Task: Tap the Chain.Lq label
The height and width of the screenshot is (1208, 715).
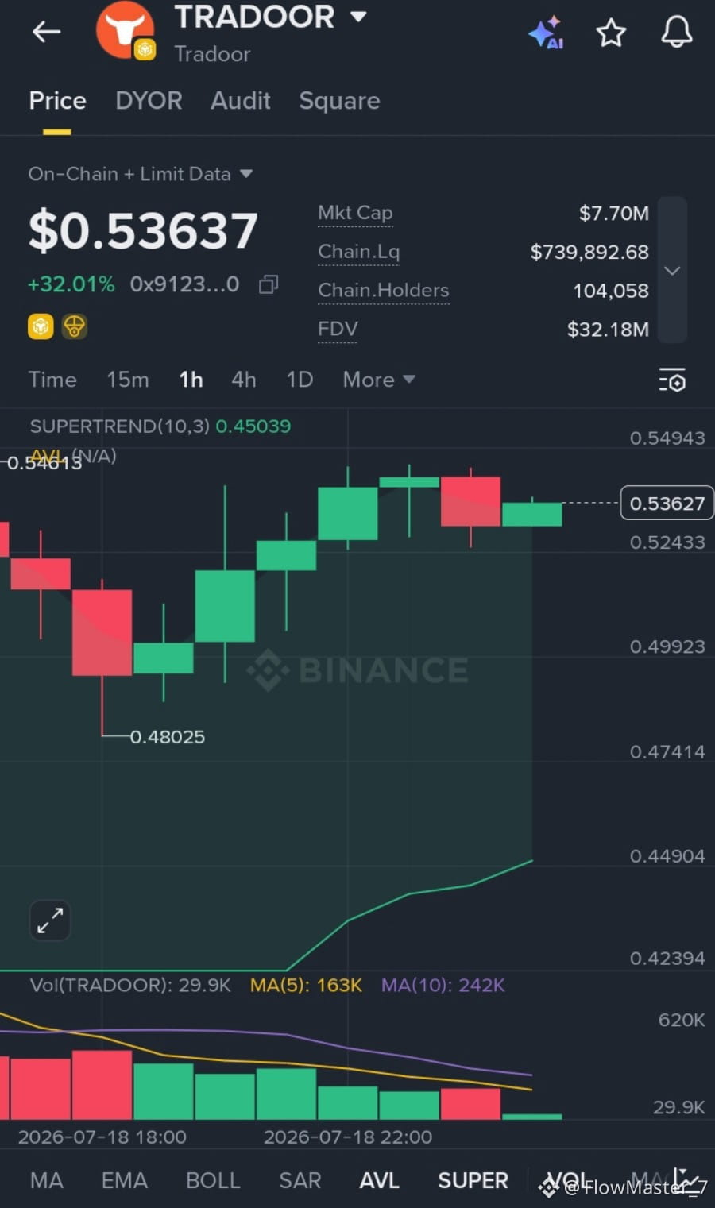Action: (358, 252)
